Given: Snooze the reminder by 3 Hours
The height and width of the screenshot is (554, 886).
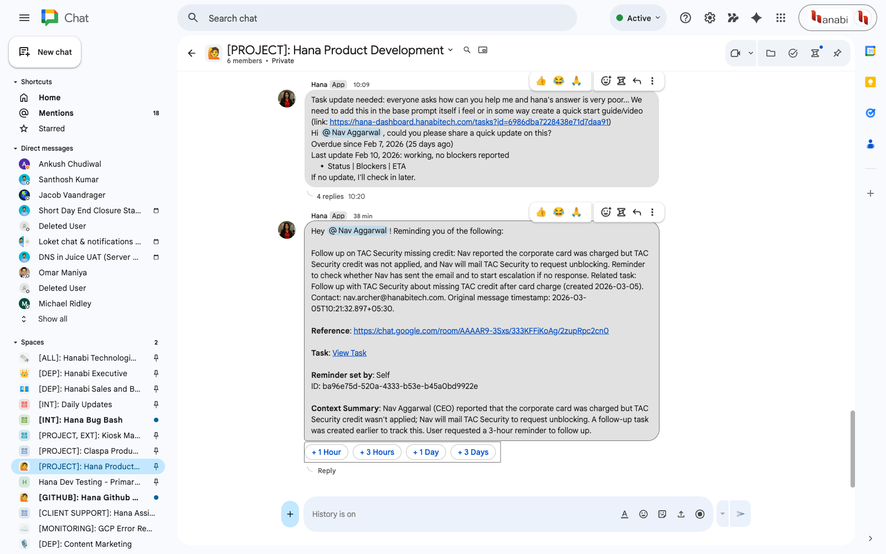Looking at the screenshot, I should [x=377, y=452].
